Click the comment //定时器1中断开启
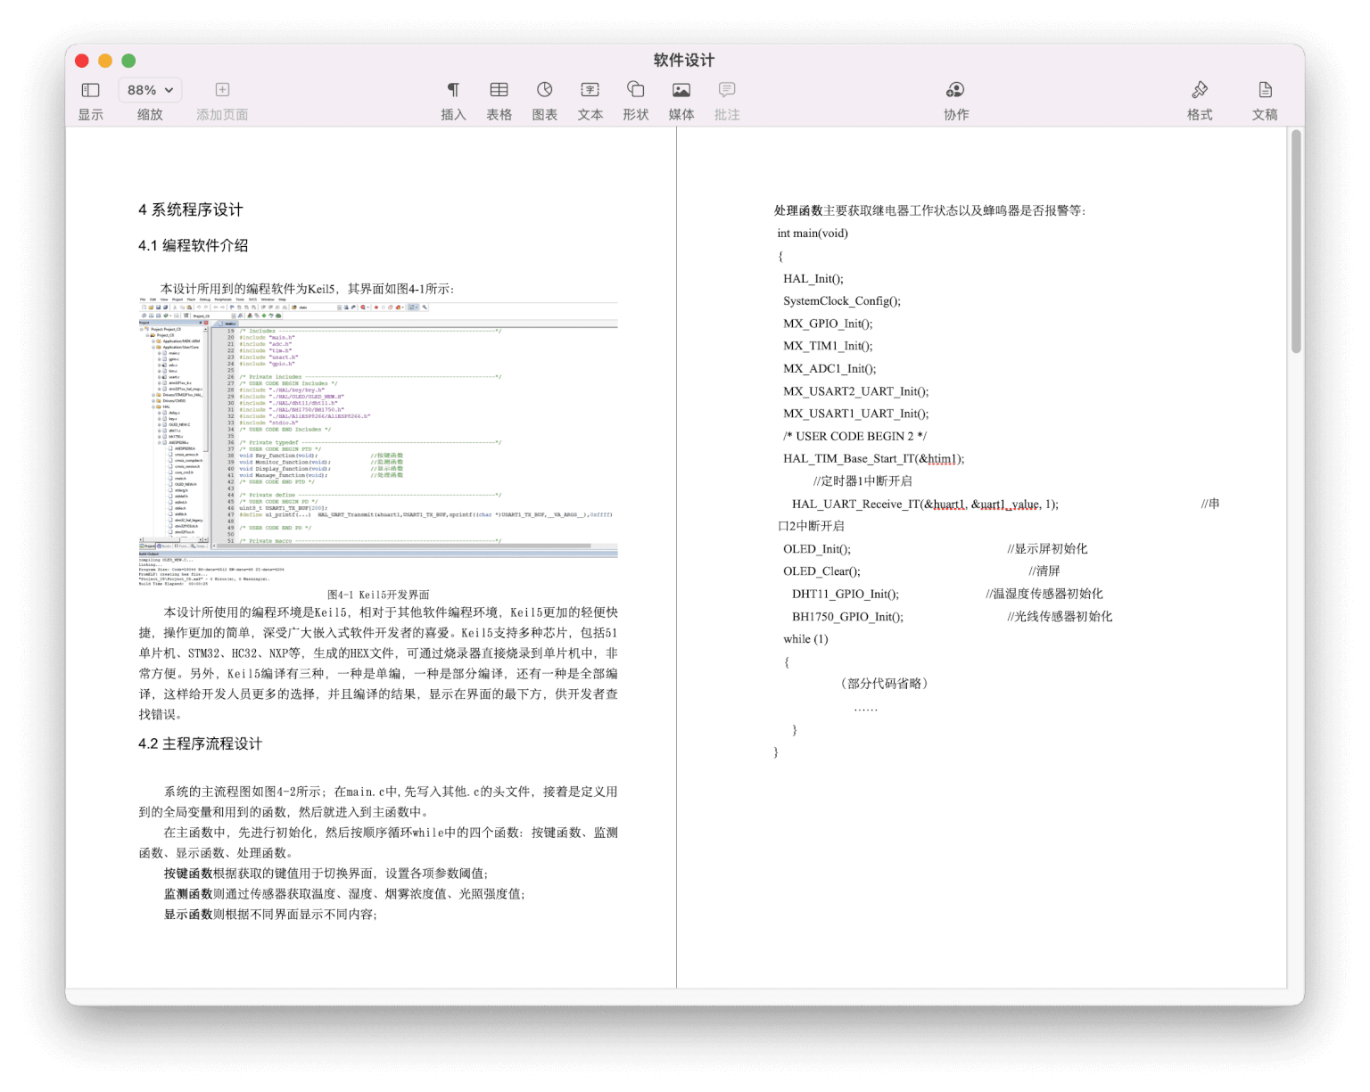 click(x=862, y=481)
